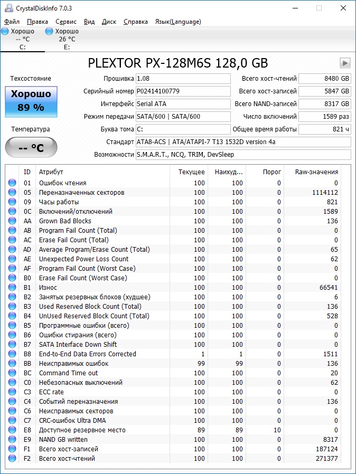Click status icon for C3 ECC rate

point(12,392)
